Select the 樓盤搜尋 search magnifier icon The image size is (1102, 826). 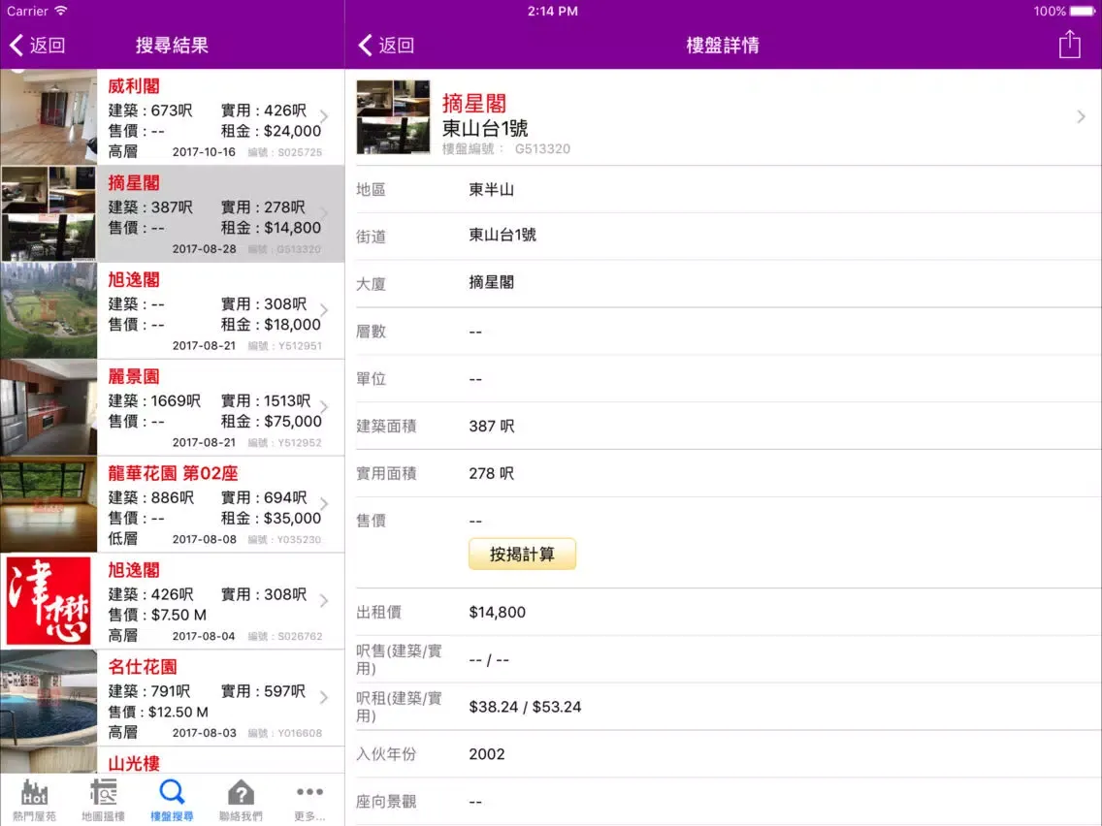(x=172, y=792)
